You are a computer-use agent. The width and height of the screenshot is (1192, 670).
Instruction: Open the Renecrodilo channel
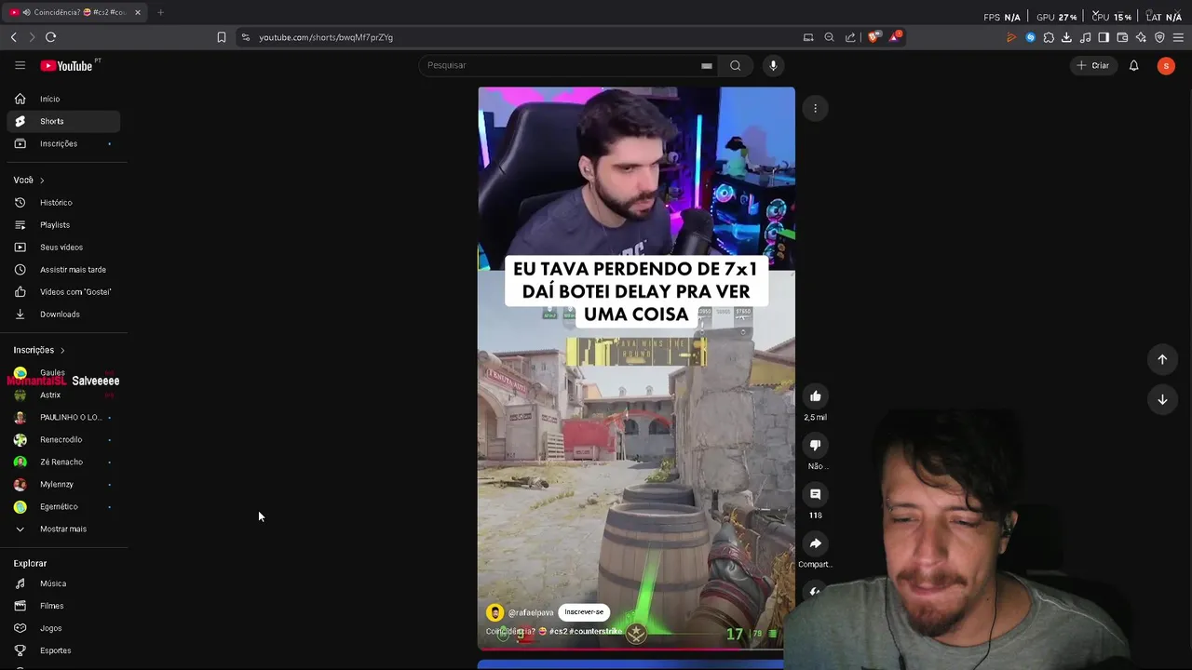pos(63,439)
